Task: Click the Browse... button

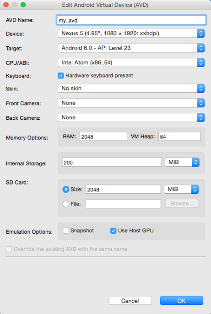Action: click(182, 203)
